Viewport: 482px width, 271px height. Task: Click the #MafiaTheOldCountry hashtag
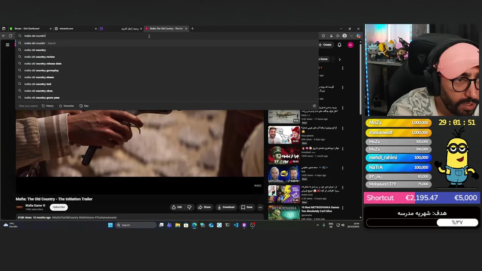[65, 218]
